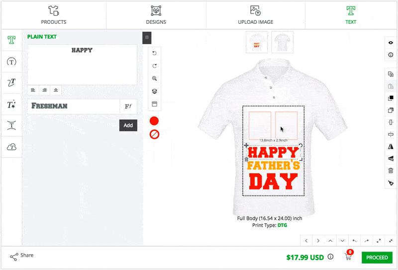The height and width of the screenshot is (270, 398).
Task: Click the Add text button
Action: click(x=128, y=125)
